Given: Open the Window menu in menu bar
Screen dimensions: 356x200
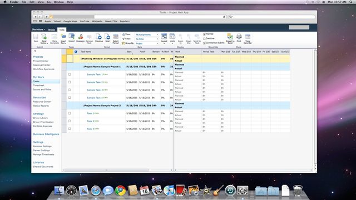Looking at the screenshot, I should click(x=58, y=2).
